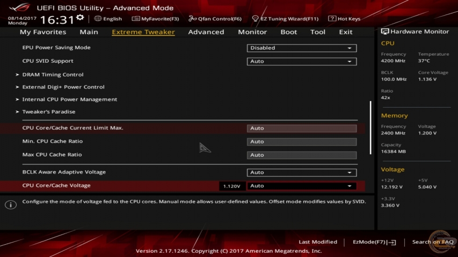Screen dimensions: 458x257
Task: Click the 12.192 V reading
Action: click(x=391, y=187)
